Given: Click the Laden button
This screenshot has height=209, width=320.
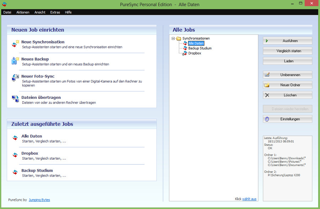Looking at the screenshot, I should [288, 61].
